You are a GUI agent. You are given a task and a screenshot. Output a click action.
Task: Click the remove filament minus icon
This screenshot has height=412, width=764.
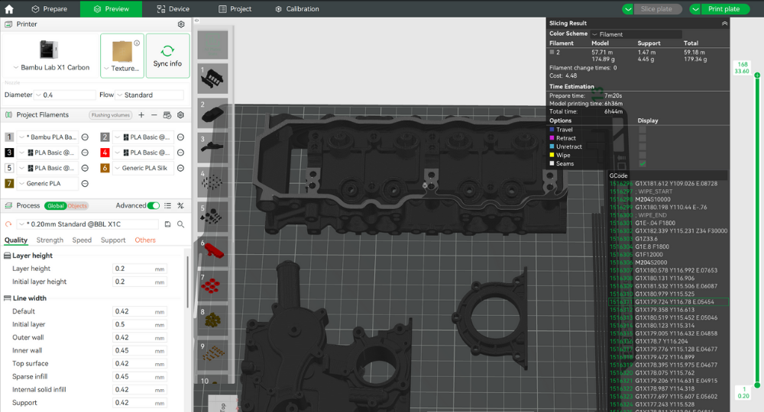(154, 115)
